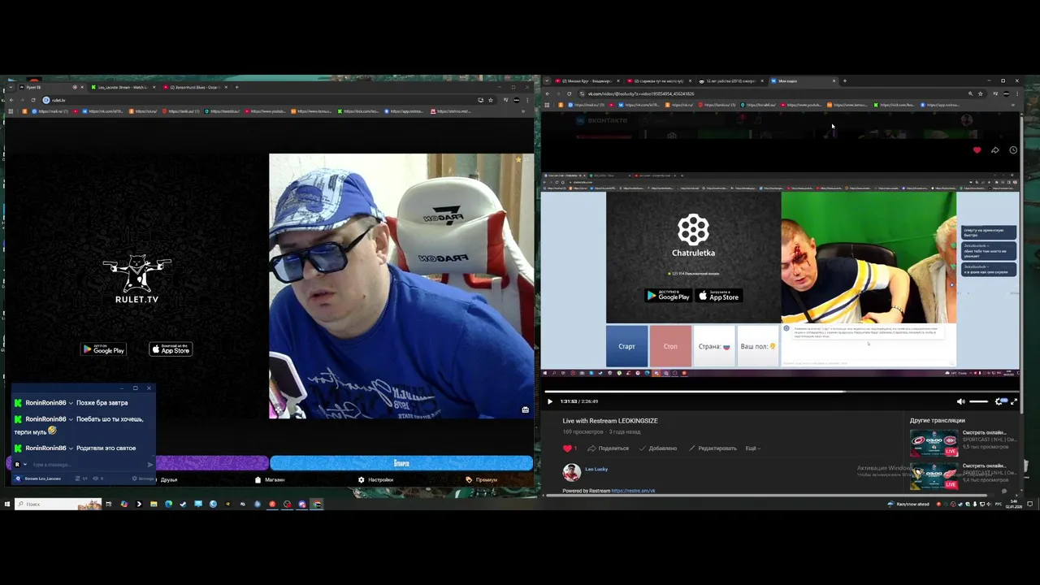
Task: Click Добавлено button under video
Action: 658,448
